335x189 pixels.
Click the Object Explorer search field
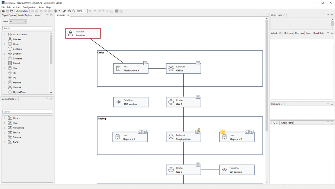[x=27, y=28]
